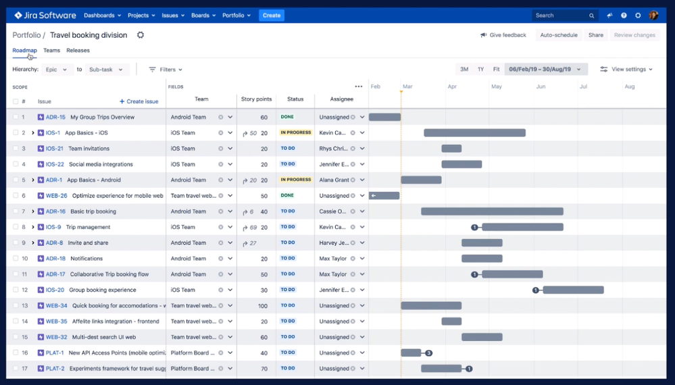Viewport: 675px width, 385px height.
Task: Open the Jira Software home logo
Action: coord(45,16)
